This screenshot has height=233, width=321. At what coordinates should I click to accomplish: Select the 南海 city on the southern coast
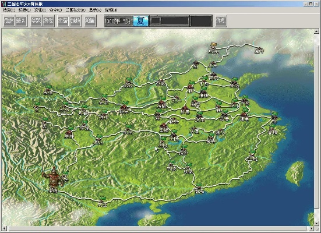199,188
